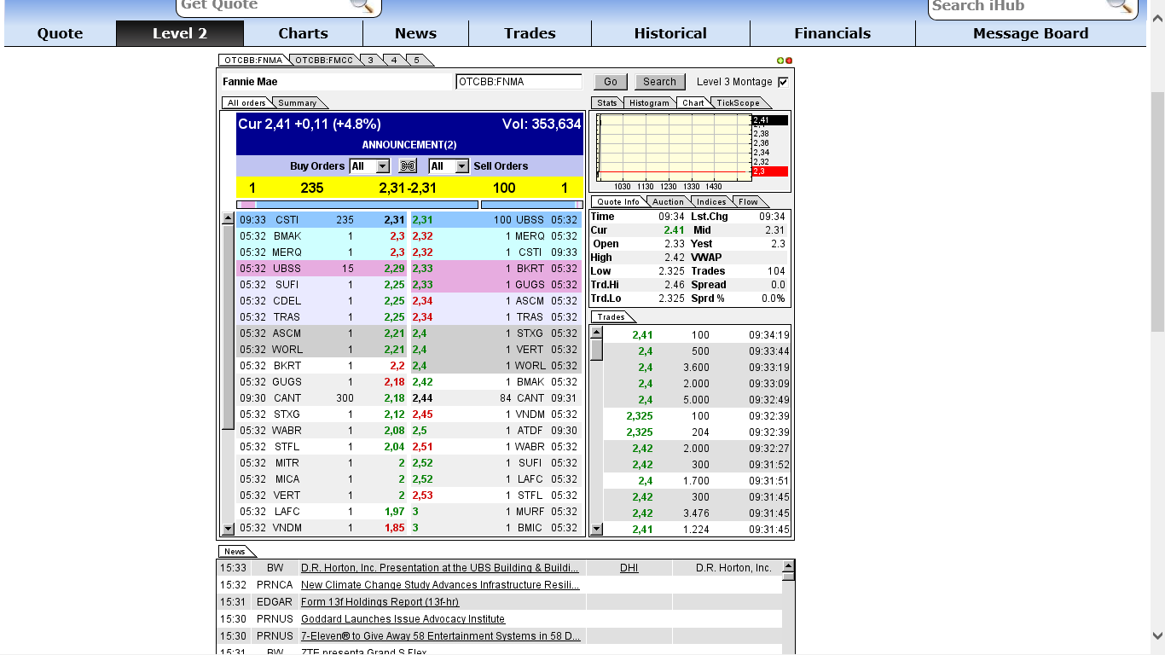Open the Histogram tab
The height and width of the screenshot is (655, 1165).
pyautogui.click(x=649, y=102)
